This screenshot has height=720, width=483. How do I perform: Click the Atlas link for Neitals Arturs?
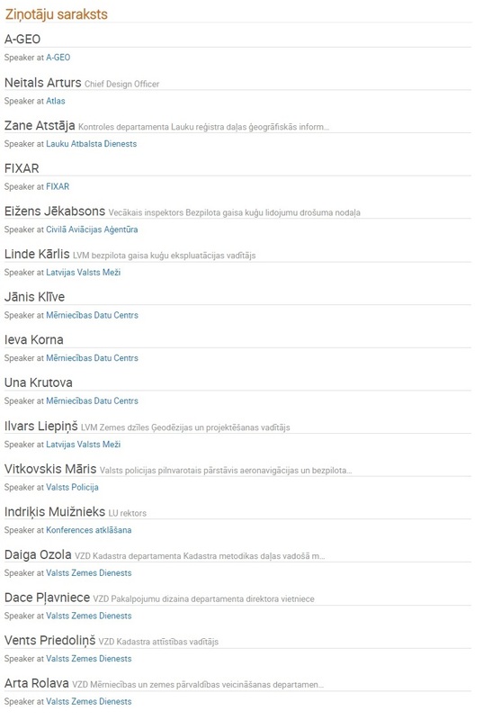56,101
